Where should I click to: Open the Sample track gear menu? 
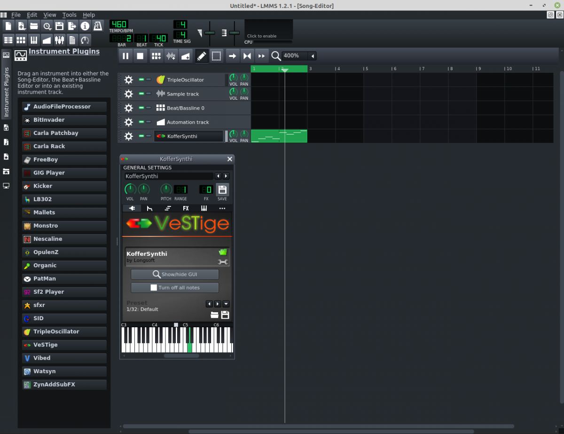coord(128,94)
